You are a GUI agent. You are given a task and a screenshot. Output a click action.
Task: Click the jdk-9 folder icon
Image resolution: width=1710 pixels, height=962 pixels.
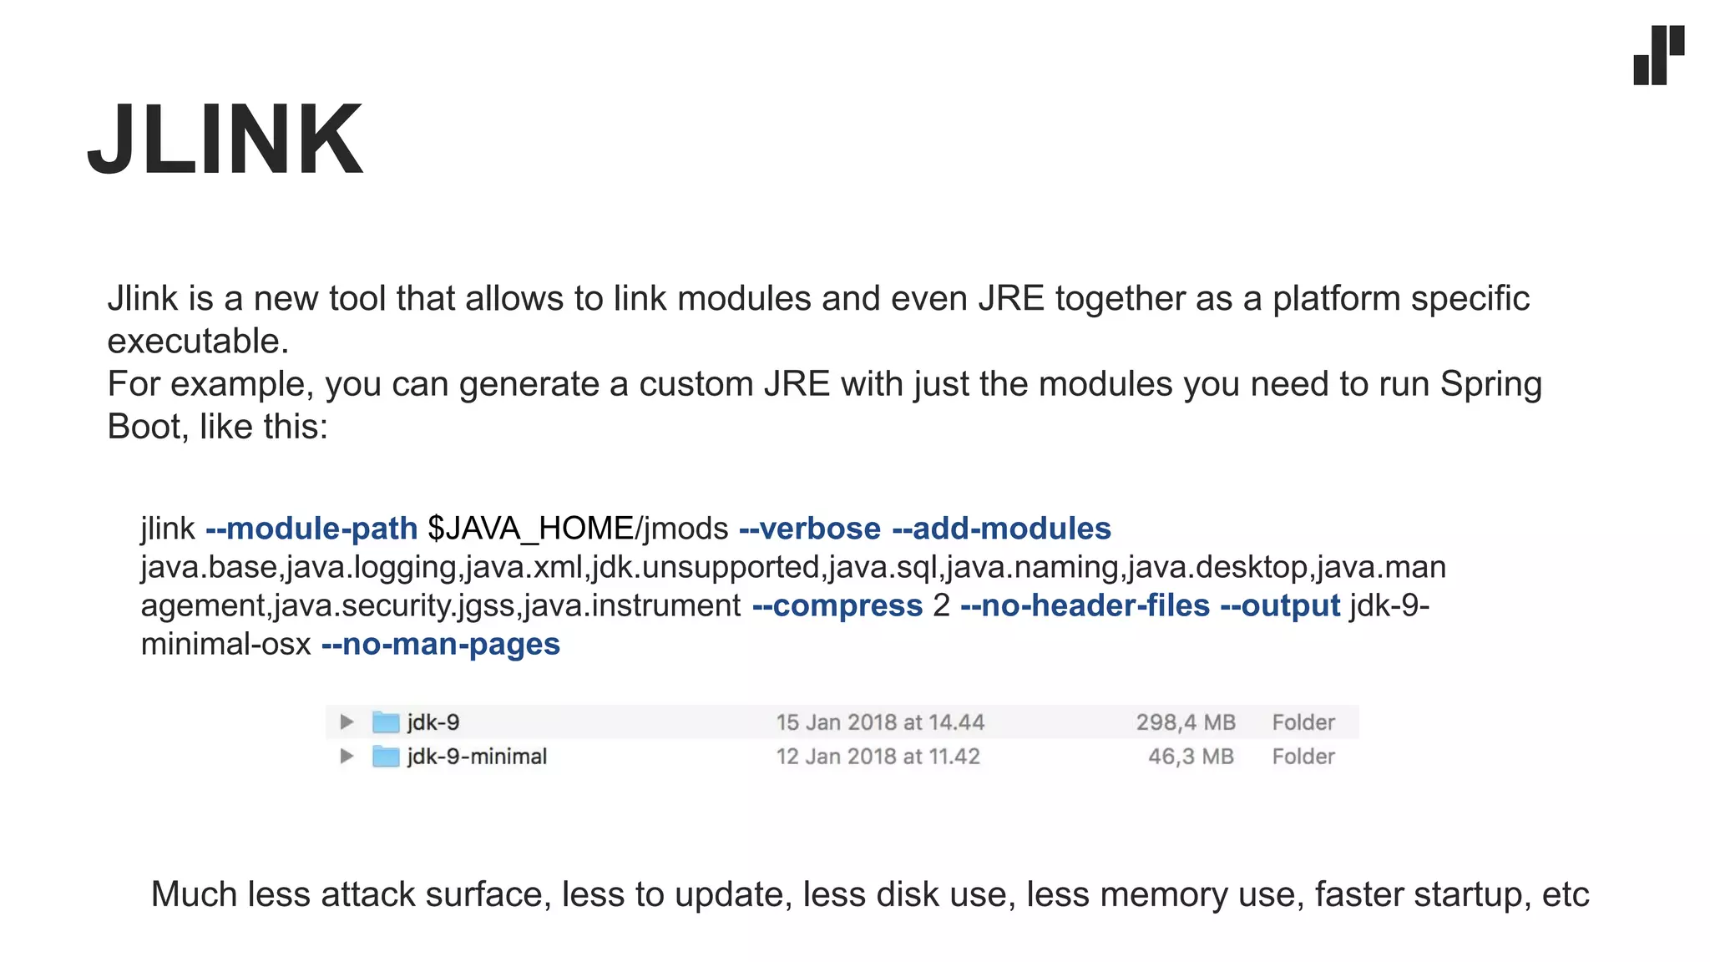coord(385,721)
